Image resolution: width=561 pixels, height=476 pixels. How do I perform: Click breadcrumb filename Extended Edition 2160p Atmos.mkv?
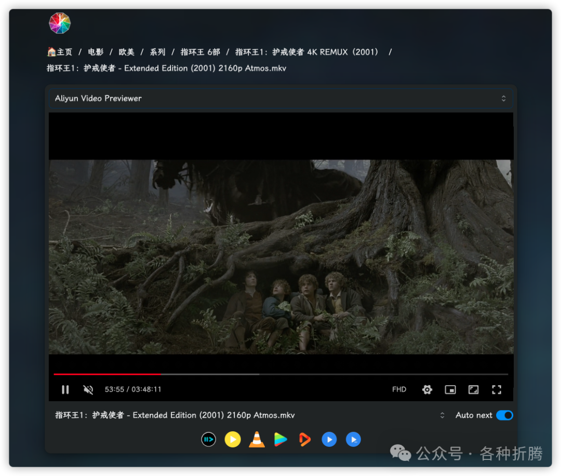click(x=166, y=69)
